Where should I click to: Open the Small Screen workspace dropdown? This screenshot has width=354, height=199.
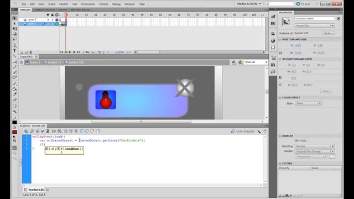[x=249, y=4]
